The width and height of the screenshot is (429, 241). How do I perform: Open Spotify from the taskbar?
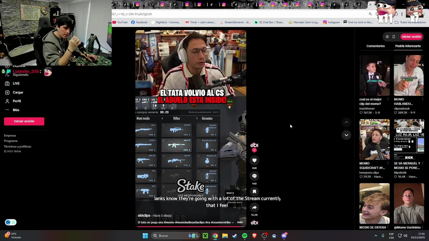click(245, 236)
